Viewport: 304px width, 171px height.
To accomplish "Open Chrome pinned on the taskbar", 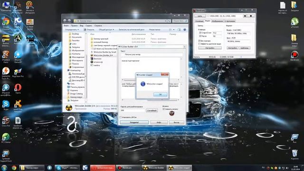I will click(14, 168).
